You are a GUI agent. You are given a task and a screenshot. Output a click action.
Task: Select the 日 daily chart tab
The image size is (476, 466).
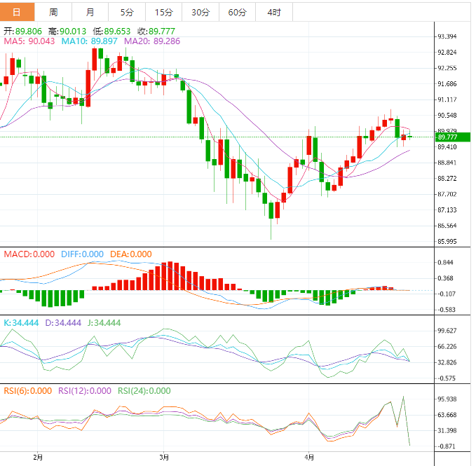tap(18, 12)
